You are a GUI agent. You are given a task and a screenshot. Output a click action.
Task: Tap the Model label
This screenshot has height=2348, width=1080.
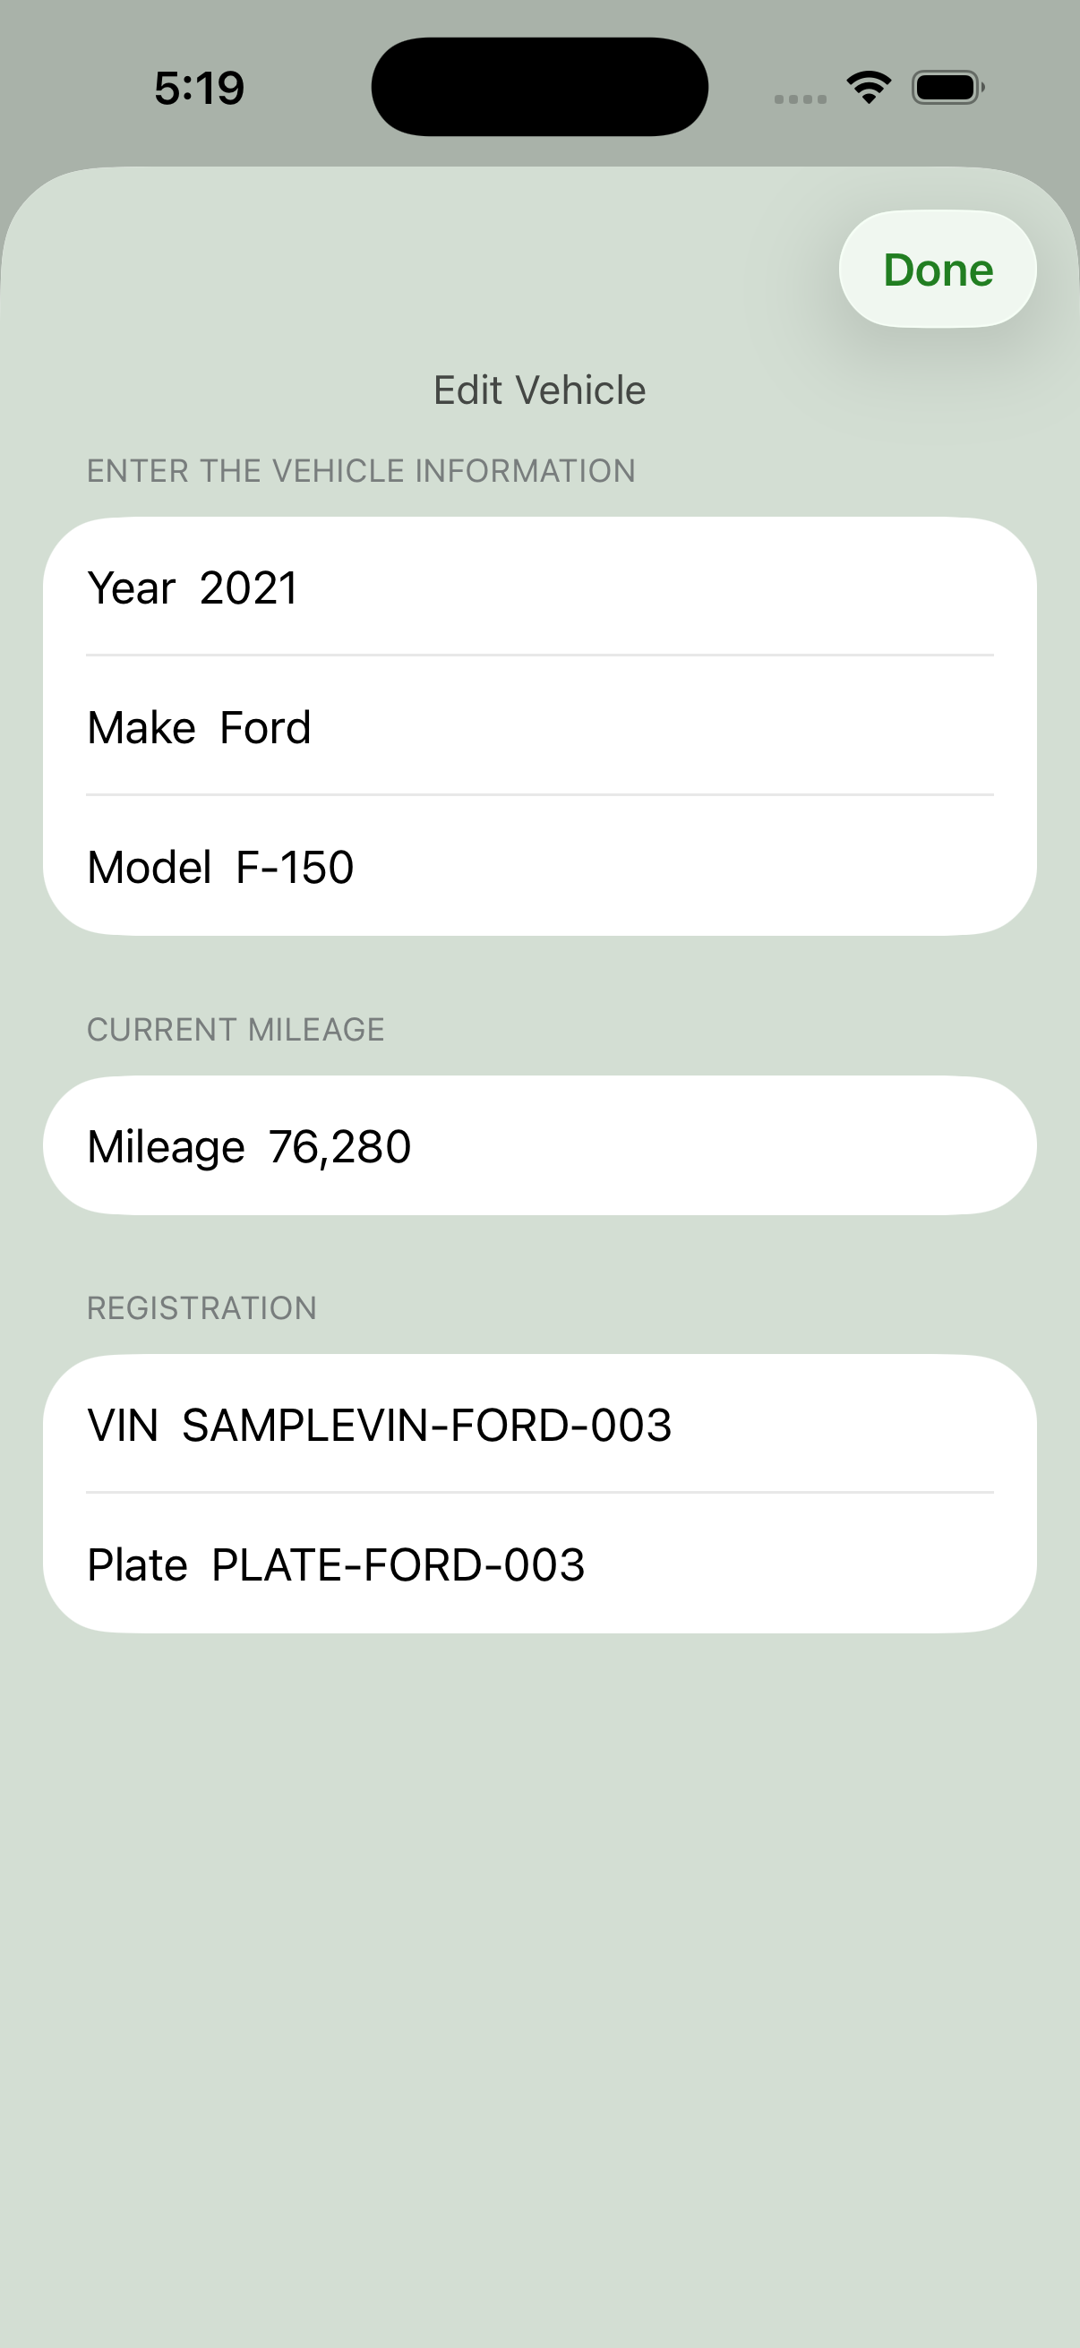(150, 867)
